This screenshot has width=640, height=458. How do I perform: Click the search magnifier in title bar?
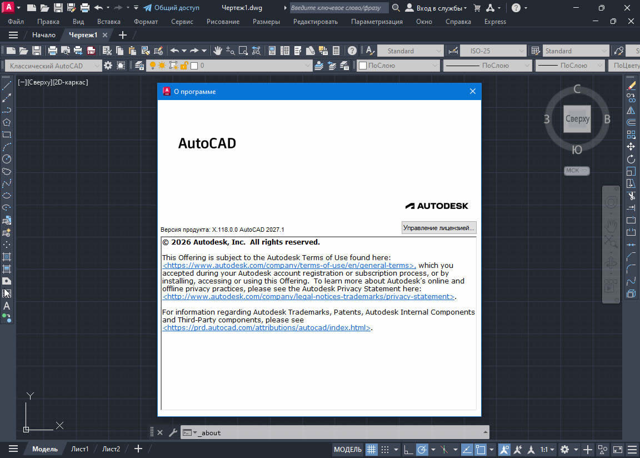pyautogui.click(x=396, y=8)
